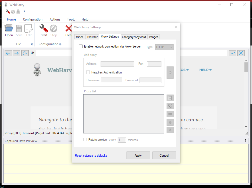Click the Username input field
The height and width of the screenshot is (188, 252).
click(x=112, y=80)
